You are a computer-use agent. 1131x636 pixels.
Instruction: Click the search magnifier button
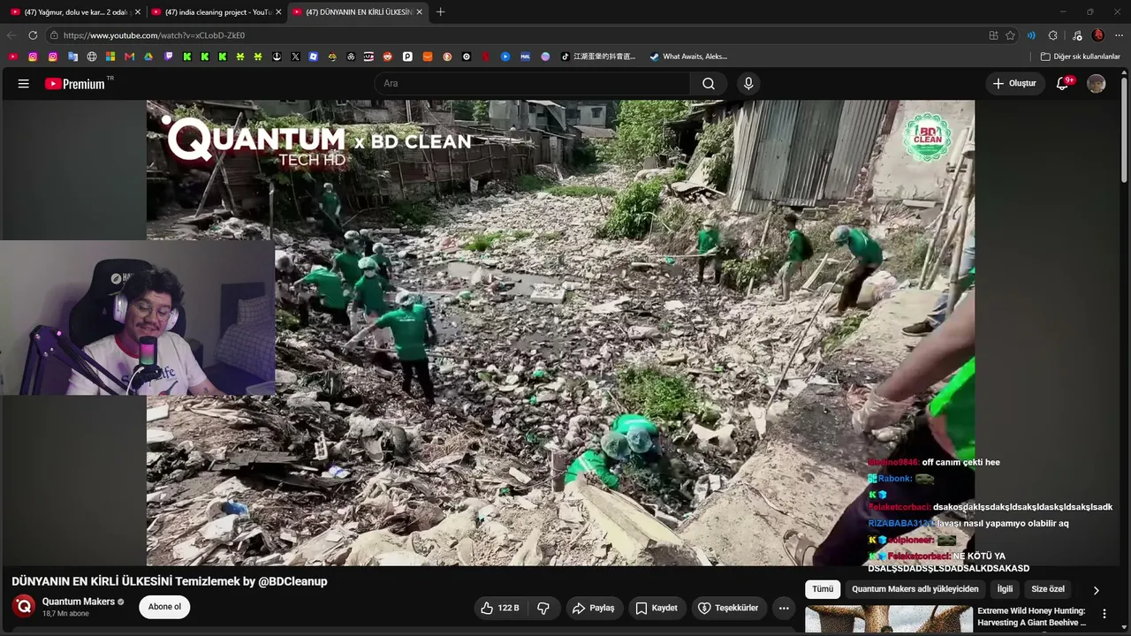pos(709,84)
